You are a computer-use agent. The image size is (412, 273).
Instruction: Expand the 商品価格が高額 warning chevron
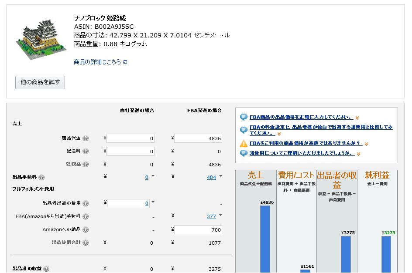(x=366, y=144)
